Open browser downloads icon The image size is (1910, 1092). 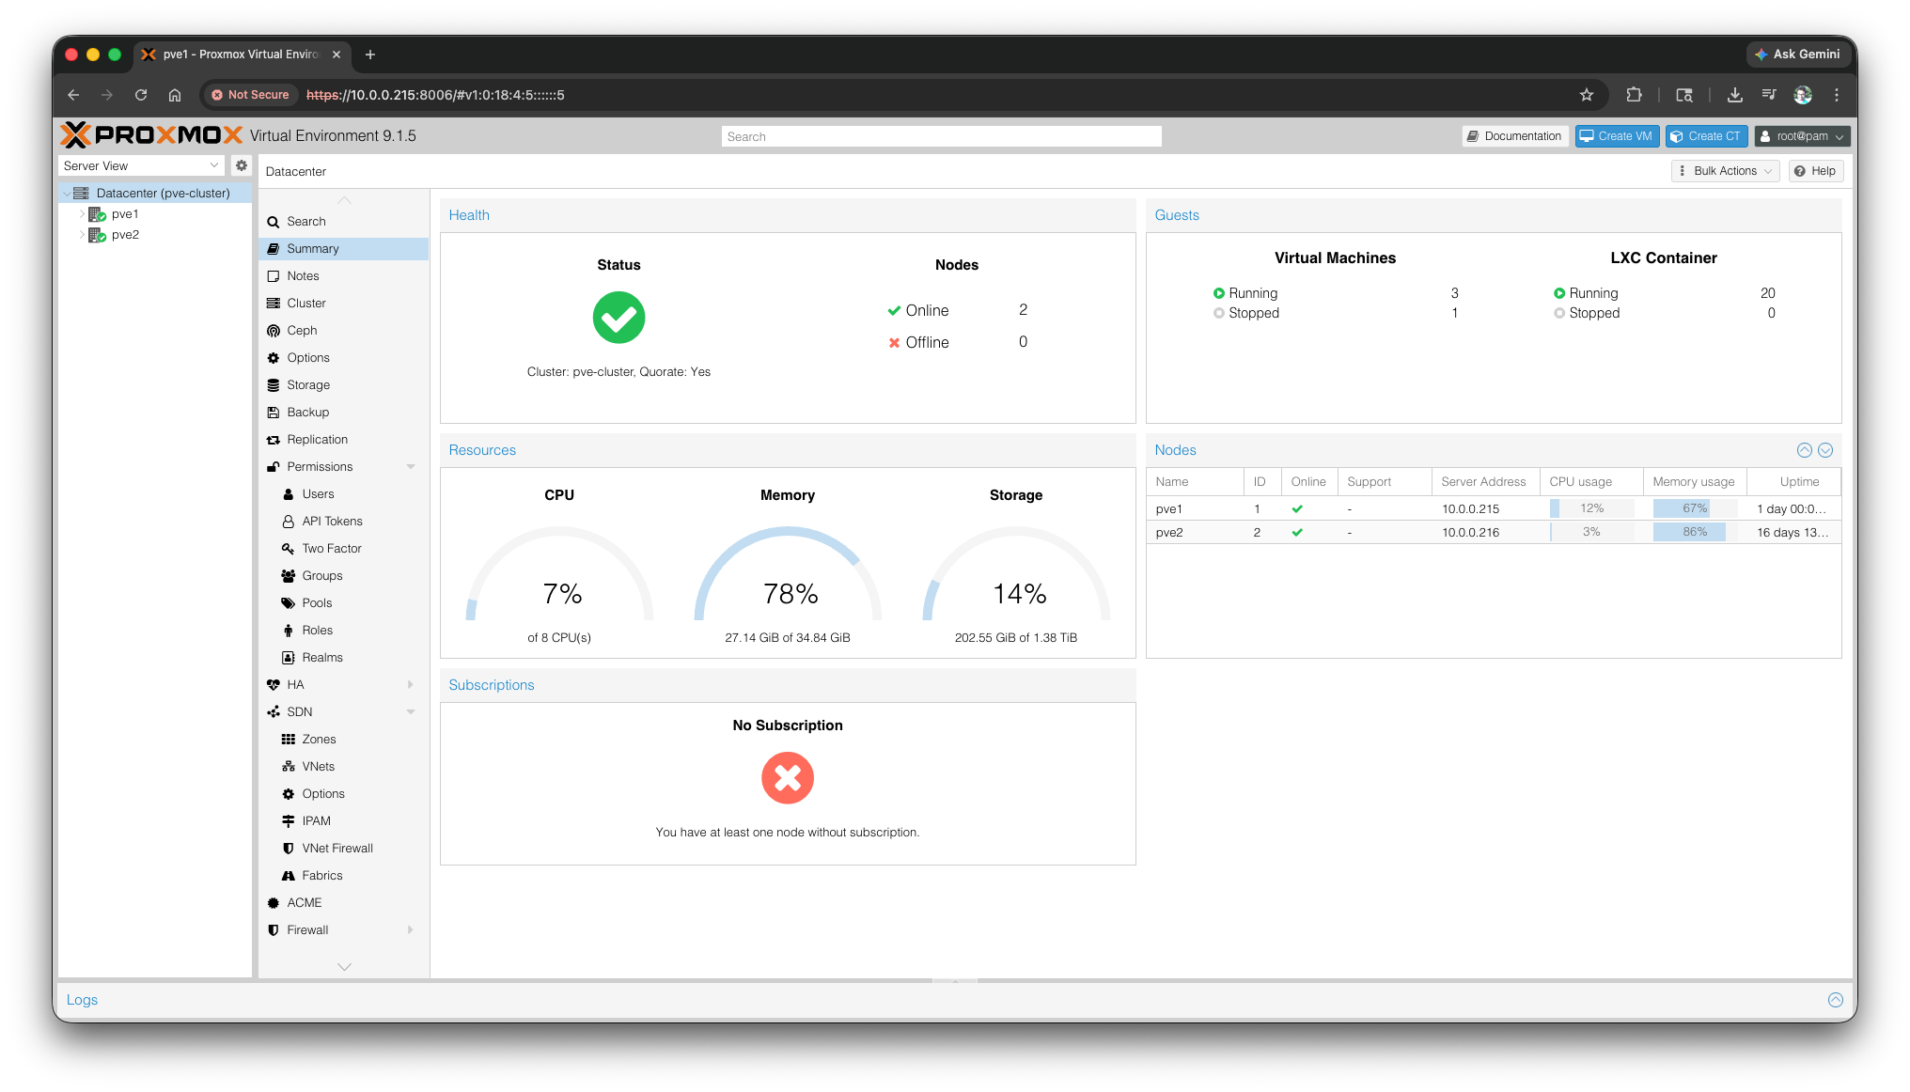1735,95
